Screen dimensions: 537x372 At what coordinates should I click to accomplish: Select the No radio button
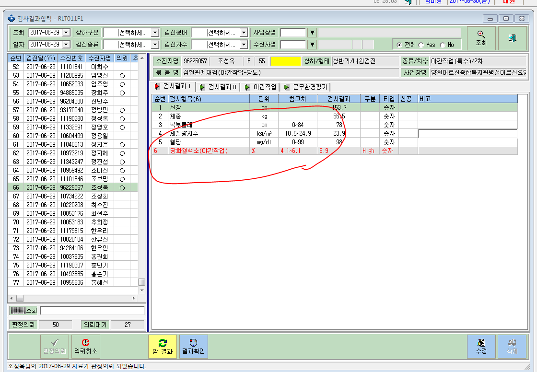click(x=443, y=45)
